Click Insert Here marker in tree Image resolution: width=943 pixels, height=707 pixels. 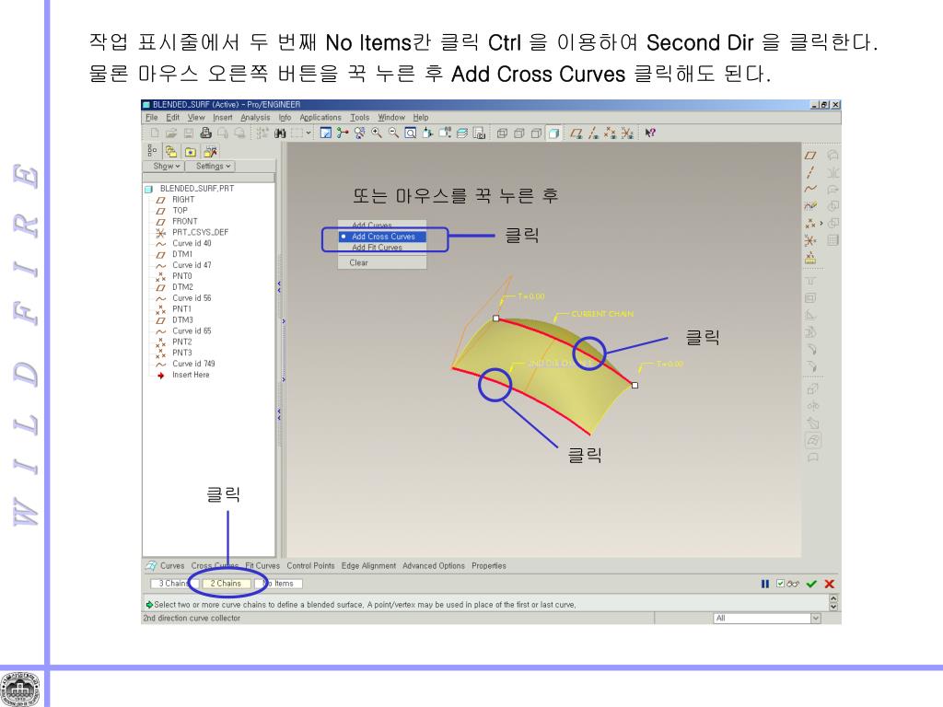[191, 375]
